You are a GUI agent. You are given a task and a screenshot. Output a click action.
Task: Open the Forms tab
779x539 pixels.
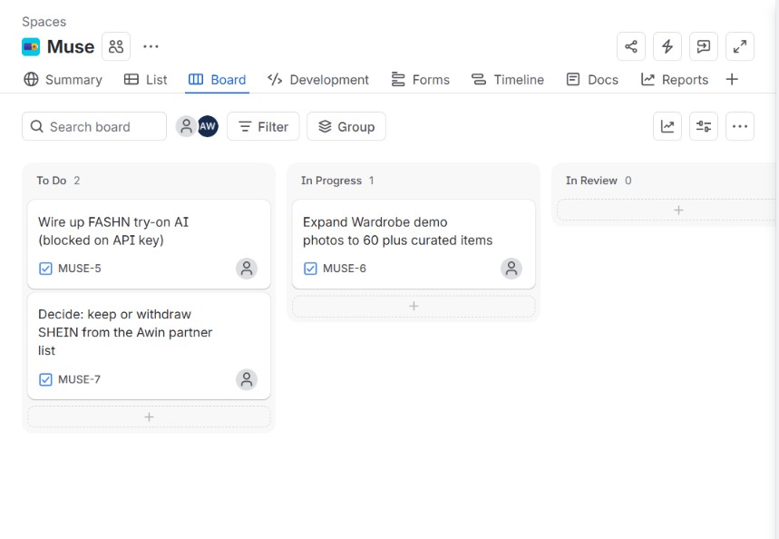pyautogui.click(x=420, y=80)
